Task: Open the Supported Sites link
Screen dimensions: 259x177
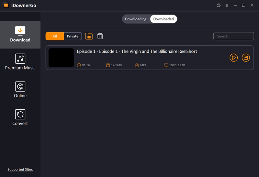Action: click(20, 170)
